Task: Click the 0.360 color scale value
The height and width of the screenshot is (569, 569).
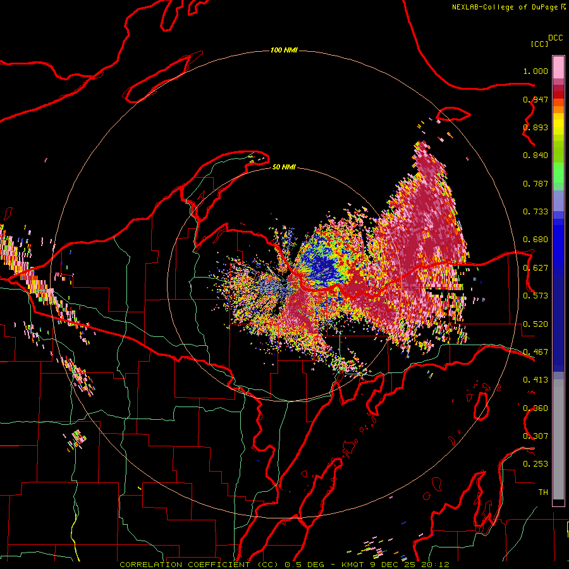Action: point(535,408)
